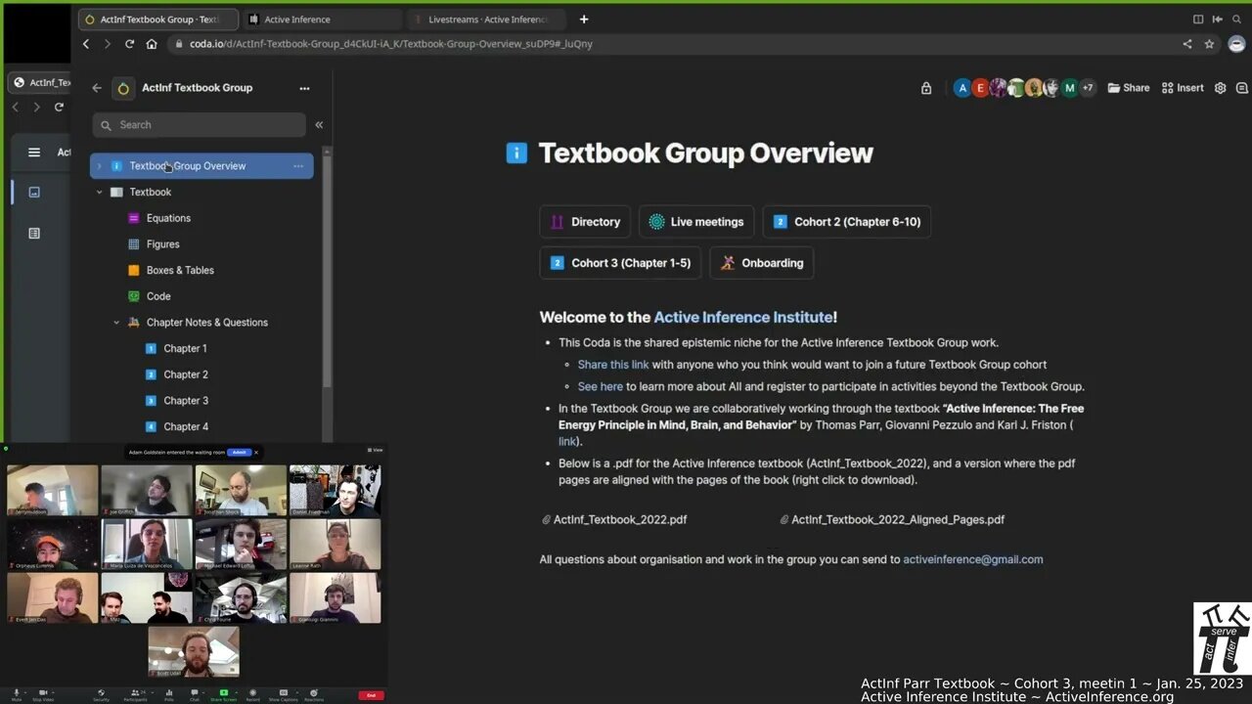Click the sidebar Search field
Viewport: 1252px width, 704px height.
point(200,125)
